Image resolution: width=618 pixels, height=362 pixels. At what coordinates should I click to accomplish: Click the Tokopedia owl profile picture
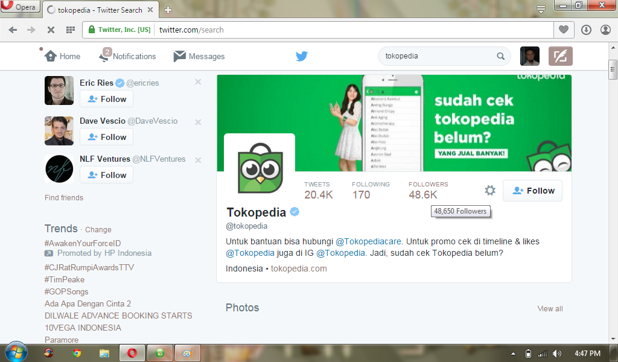click(x=260, y=168)
